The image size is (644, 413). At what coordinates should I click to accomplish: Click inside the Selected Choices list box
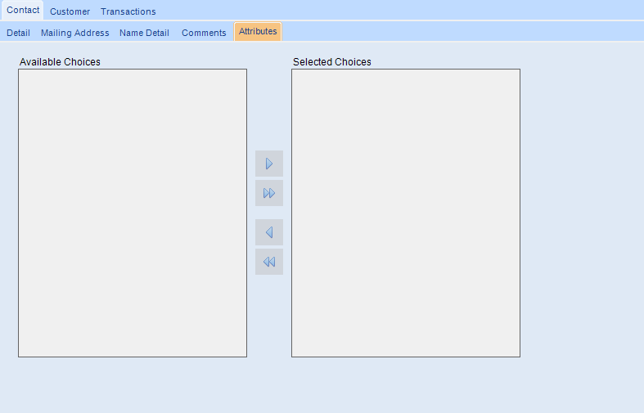(406, 213)
